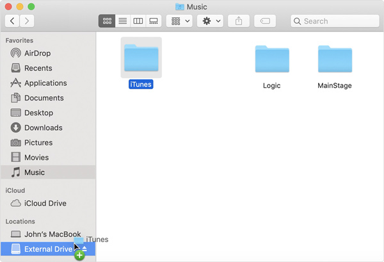Click the External Drive disk icon
384x262 pixels.
[x=15, y=249]
